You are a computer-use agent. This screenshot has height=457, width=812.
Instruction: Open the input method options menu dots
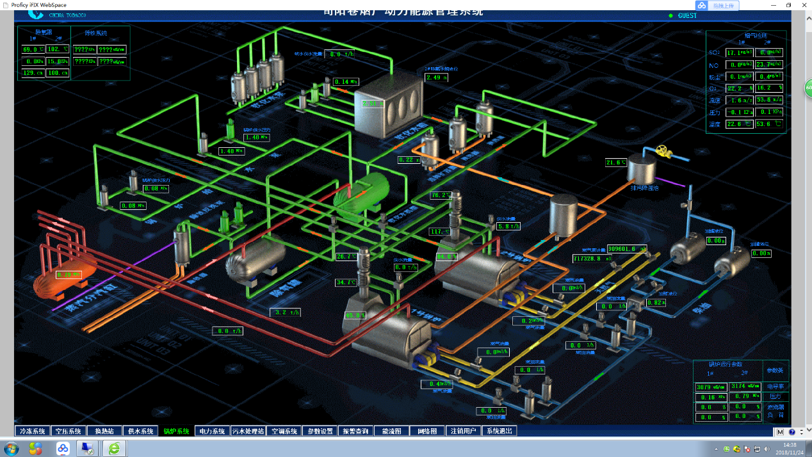pos(801,432)
